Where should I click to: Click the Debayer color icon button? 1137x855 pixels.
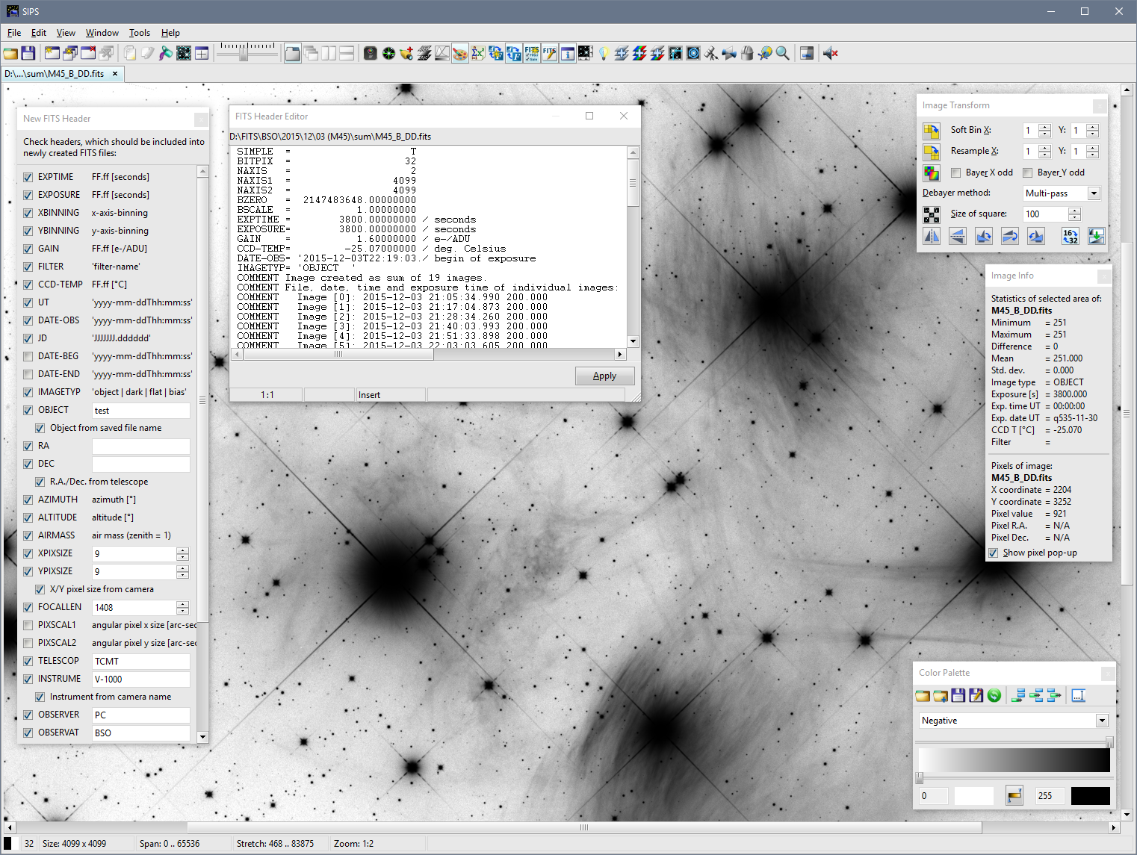tap(931, 173)
